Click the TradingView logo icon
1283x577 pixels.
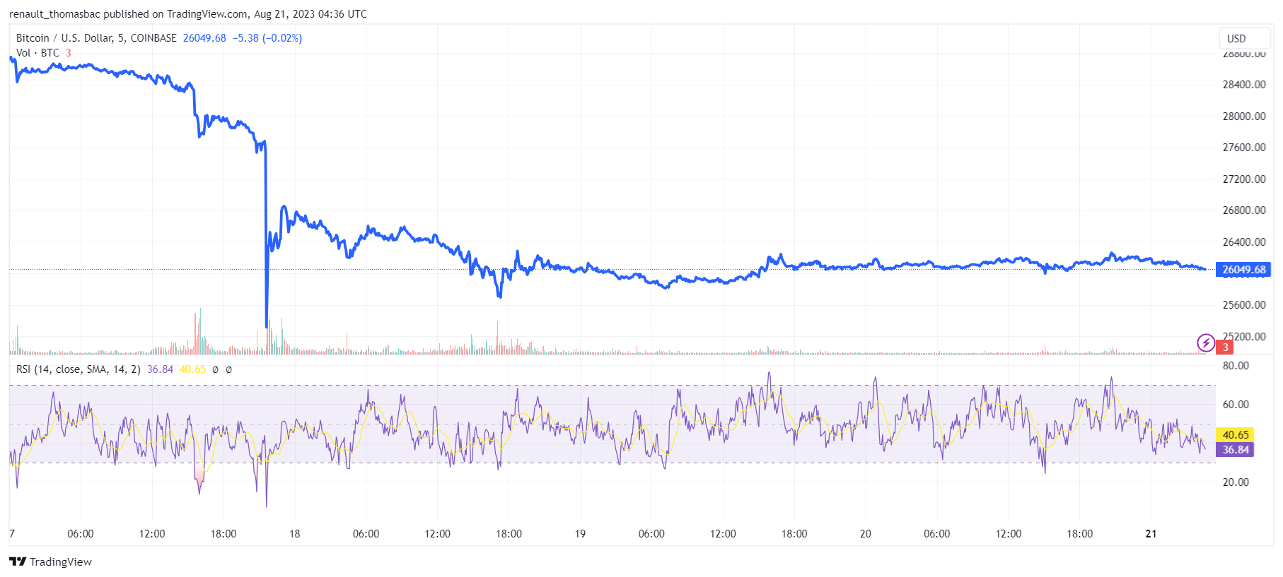point(18,561)
